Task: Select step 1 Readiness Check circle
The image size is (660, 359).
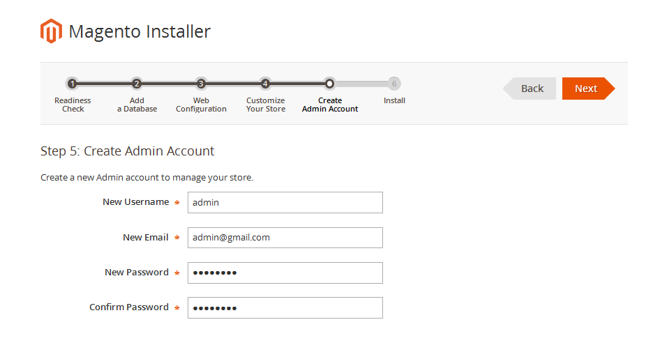Action: [73, 84]
